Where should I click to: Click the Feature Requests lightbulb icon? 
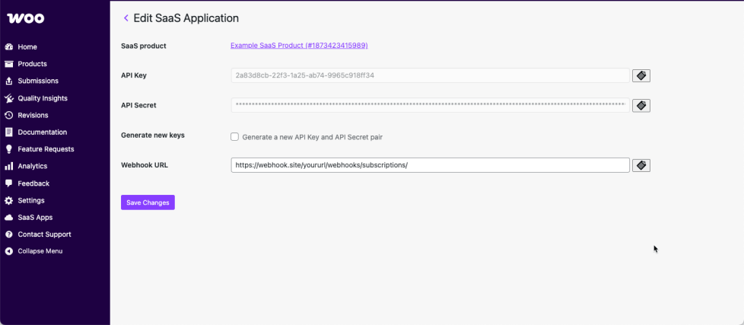pos(9,149)
